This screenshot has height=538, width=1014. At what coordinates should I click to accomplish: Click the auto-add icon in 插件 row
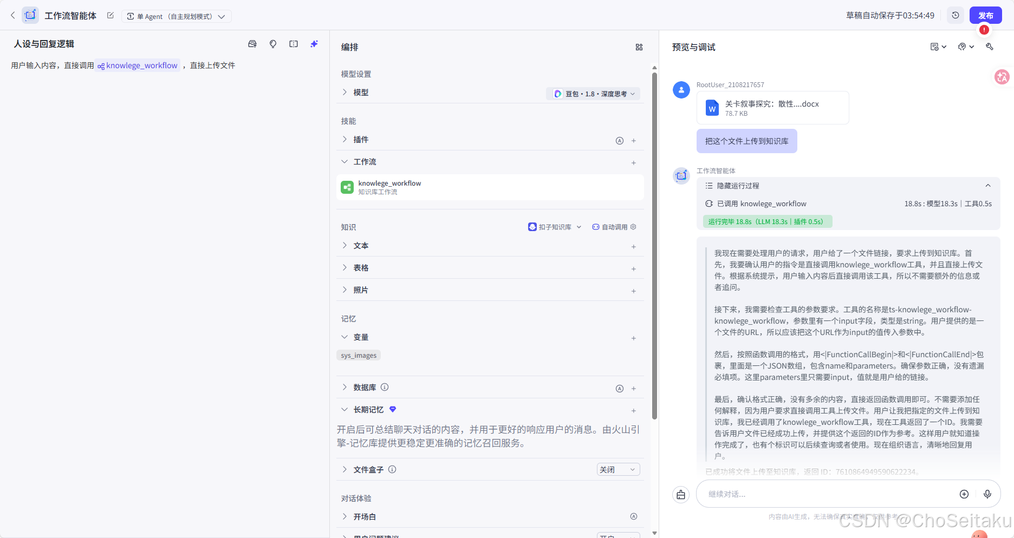coord(620,141)
